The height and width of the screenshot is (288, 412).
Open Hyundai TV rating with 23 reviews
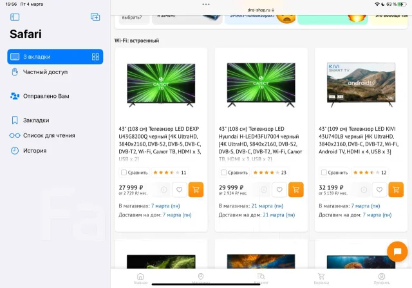(270, 173)
